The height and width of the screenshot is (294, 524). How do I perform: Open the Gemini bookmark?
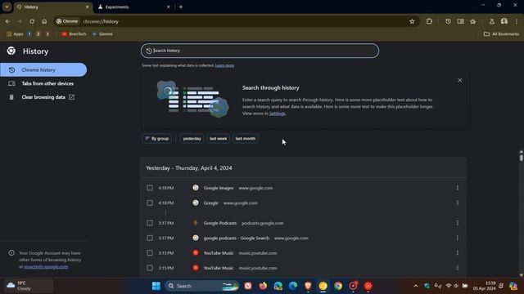(102, 34)
